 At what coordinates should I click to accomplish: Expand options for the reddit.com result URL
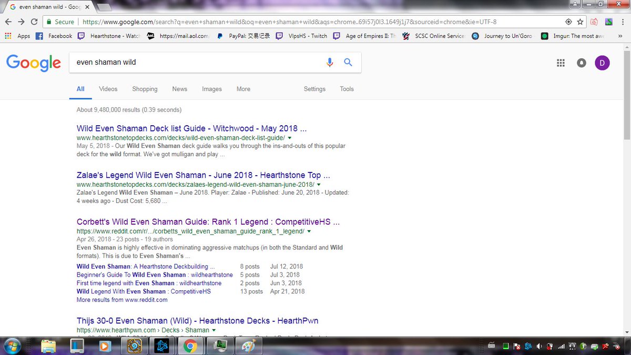click(x=309, y=231)
